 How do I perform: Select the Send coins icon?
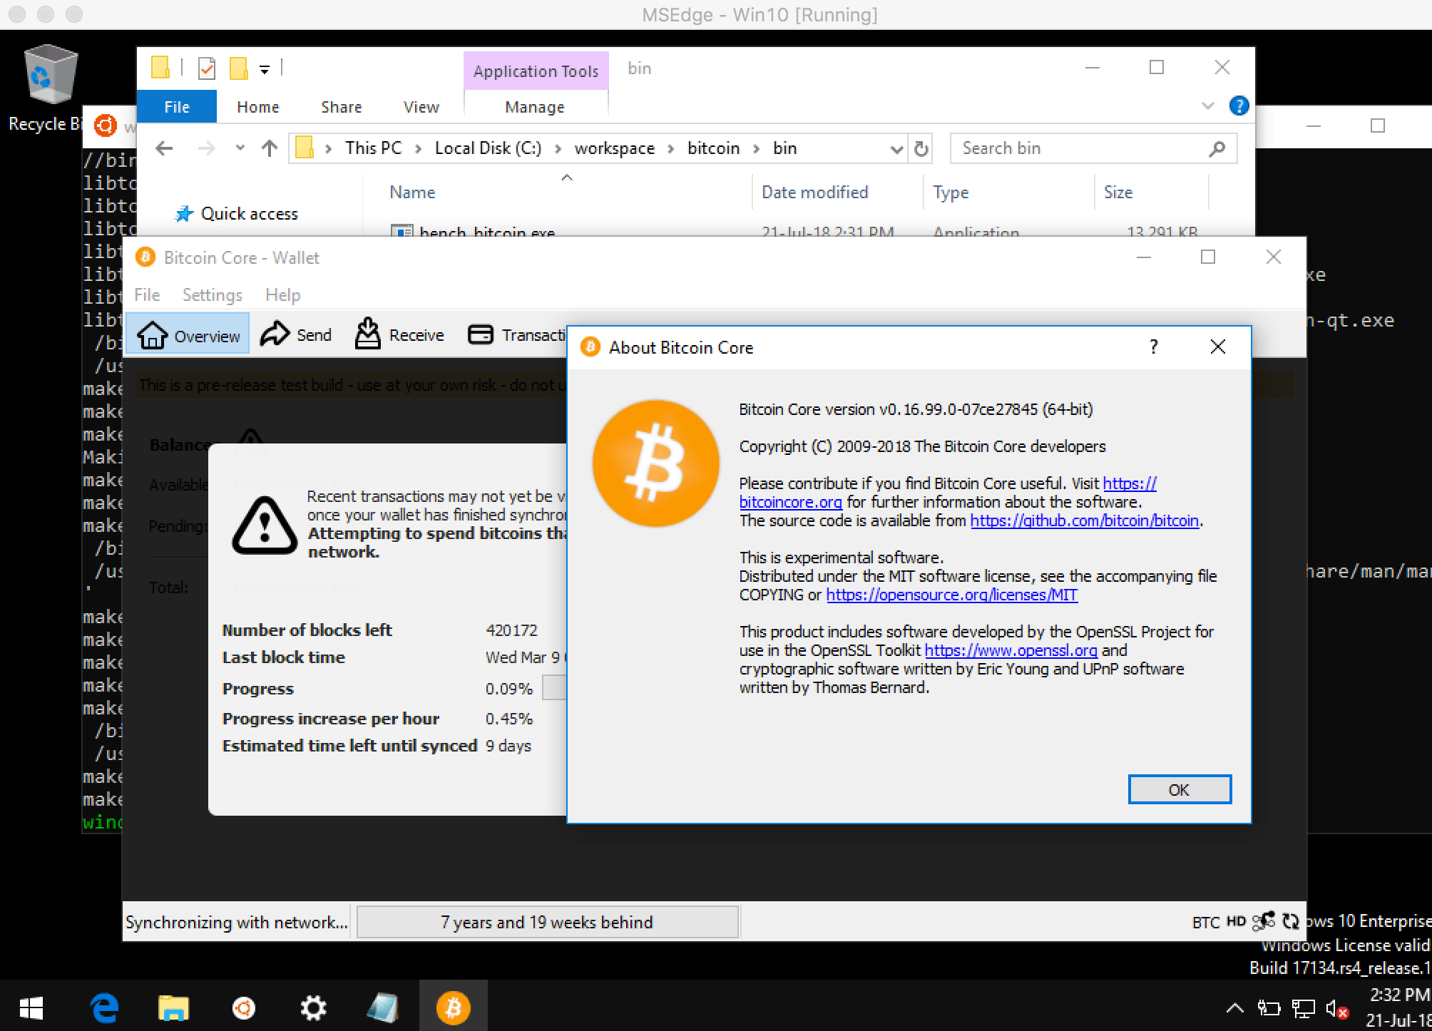(x=297, y=334)
